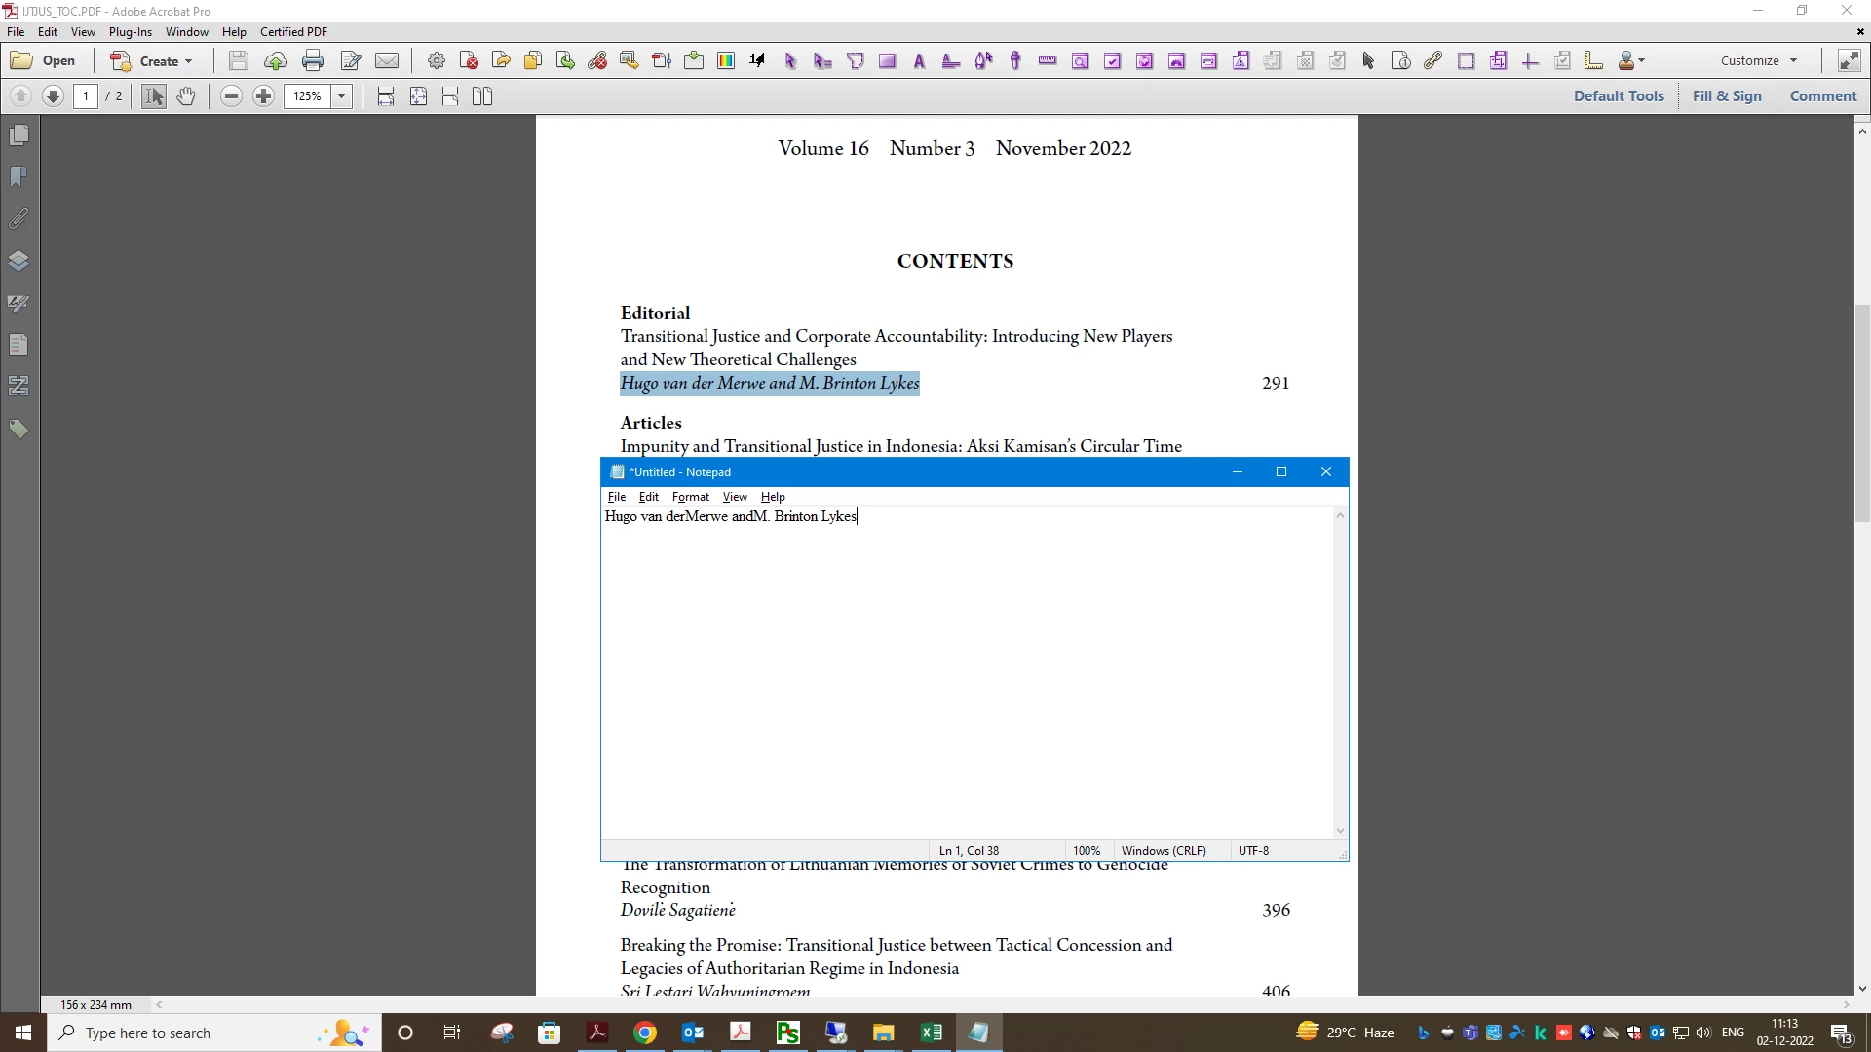Open the 125% zoom level dropdown
Screen dimensions: 1871x1052
[x=342, y=96]
